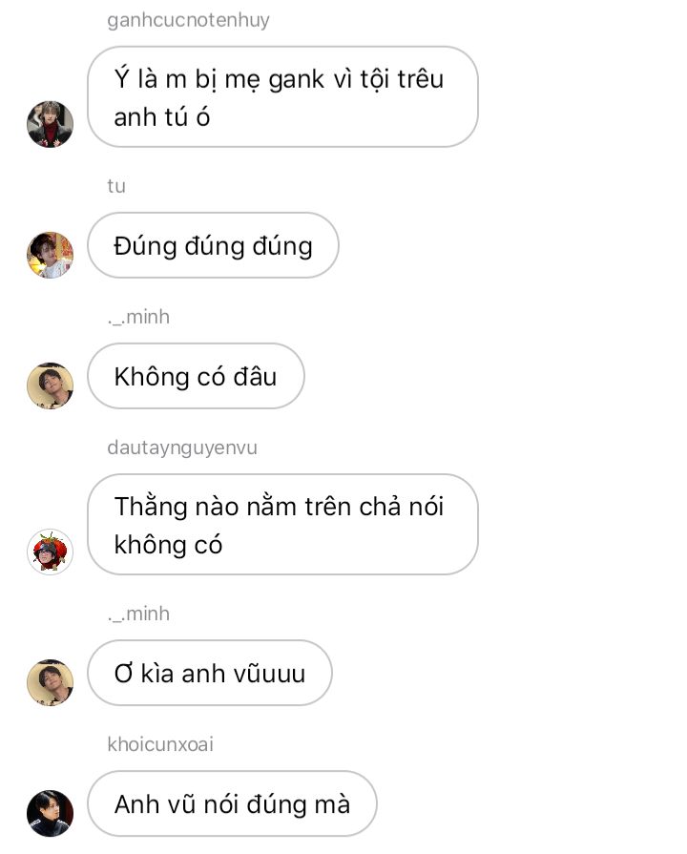This screenshot has width=687, height=854.
Task: Open avatar beside 'Ơ kìa anh vũuuu'
Action: click(51, 682)
